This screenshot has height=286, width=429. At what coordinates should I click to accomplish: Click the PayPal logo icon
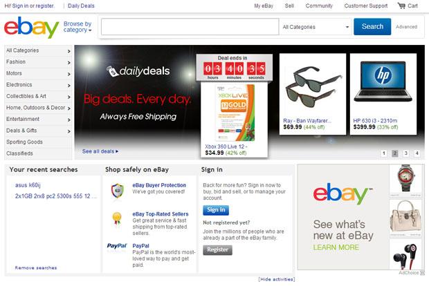coord(117,246)
